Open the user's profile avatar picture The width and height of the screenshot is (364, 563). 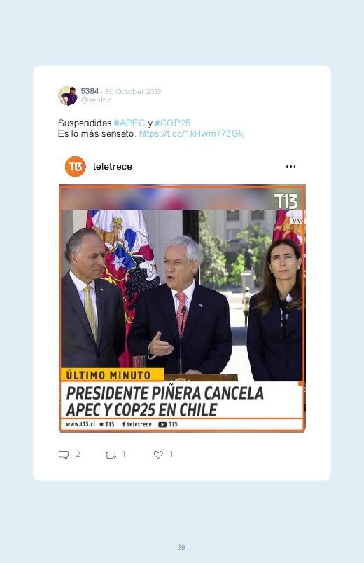68,95
